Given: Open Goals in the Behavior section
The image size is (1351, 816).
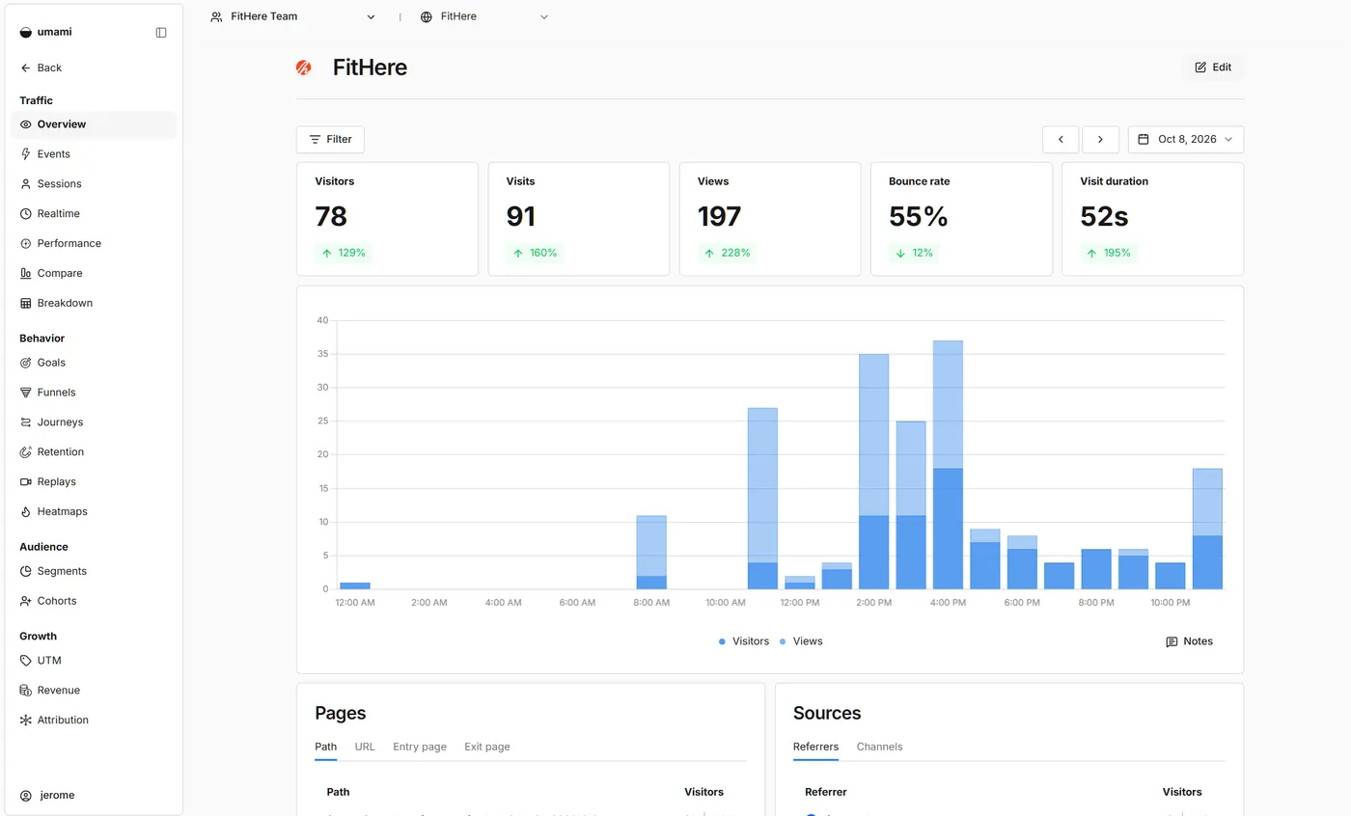Looking at the screenshot, I should 94,363.
